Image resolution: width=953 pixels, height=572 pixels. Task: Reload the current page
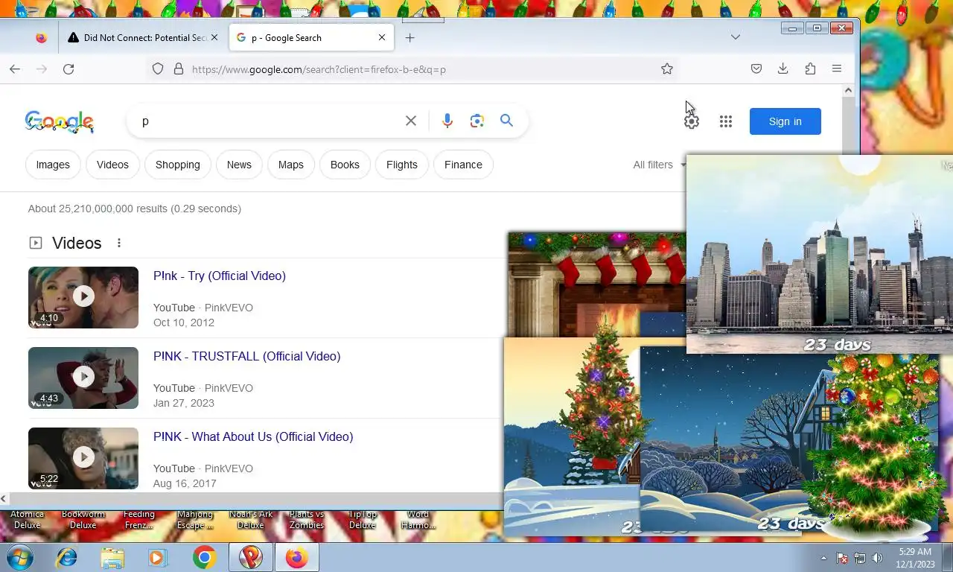point(68,69)
